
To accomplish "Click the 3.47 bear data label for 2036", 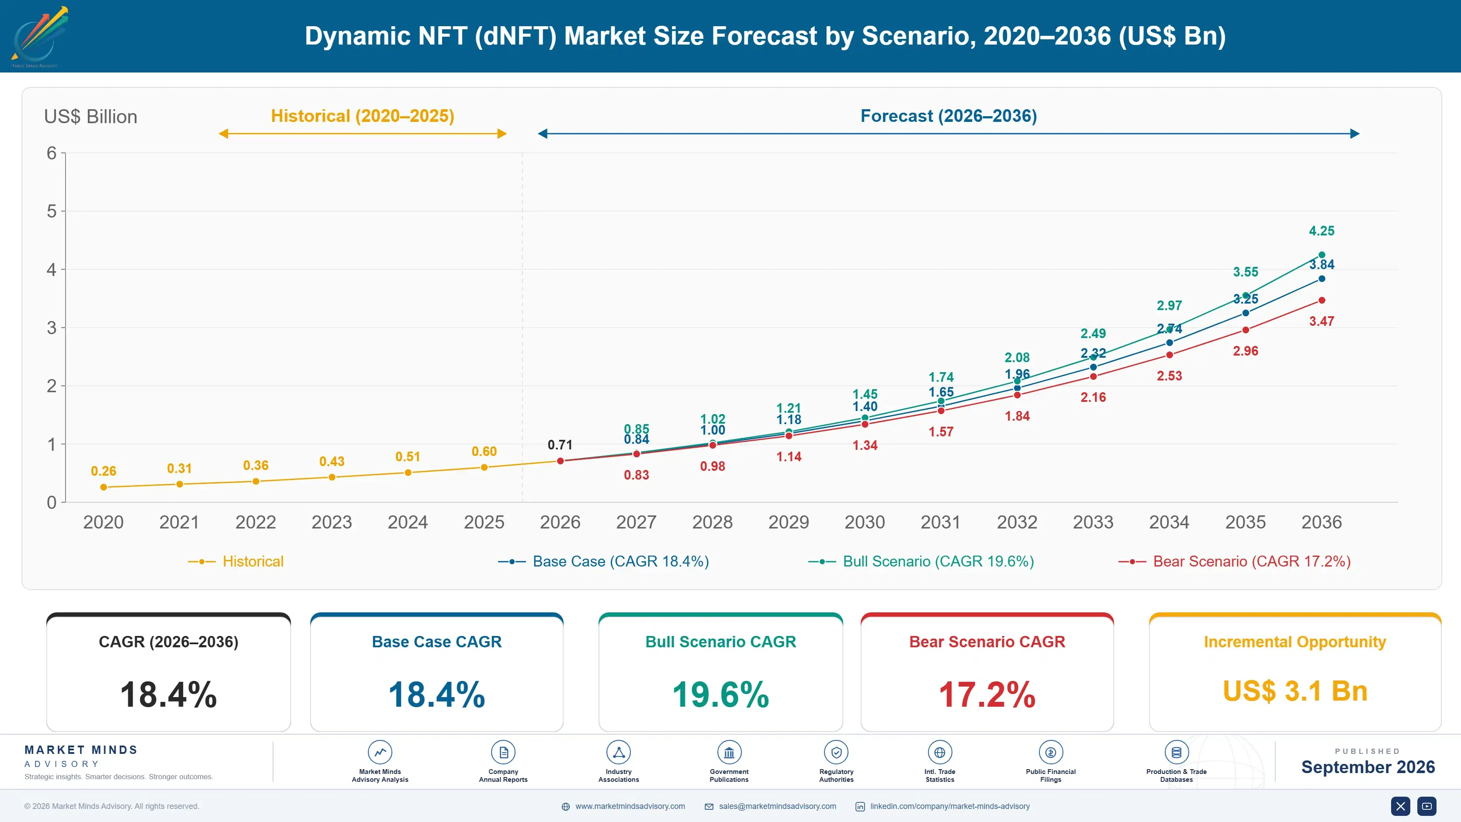I will 1322,321.
